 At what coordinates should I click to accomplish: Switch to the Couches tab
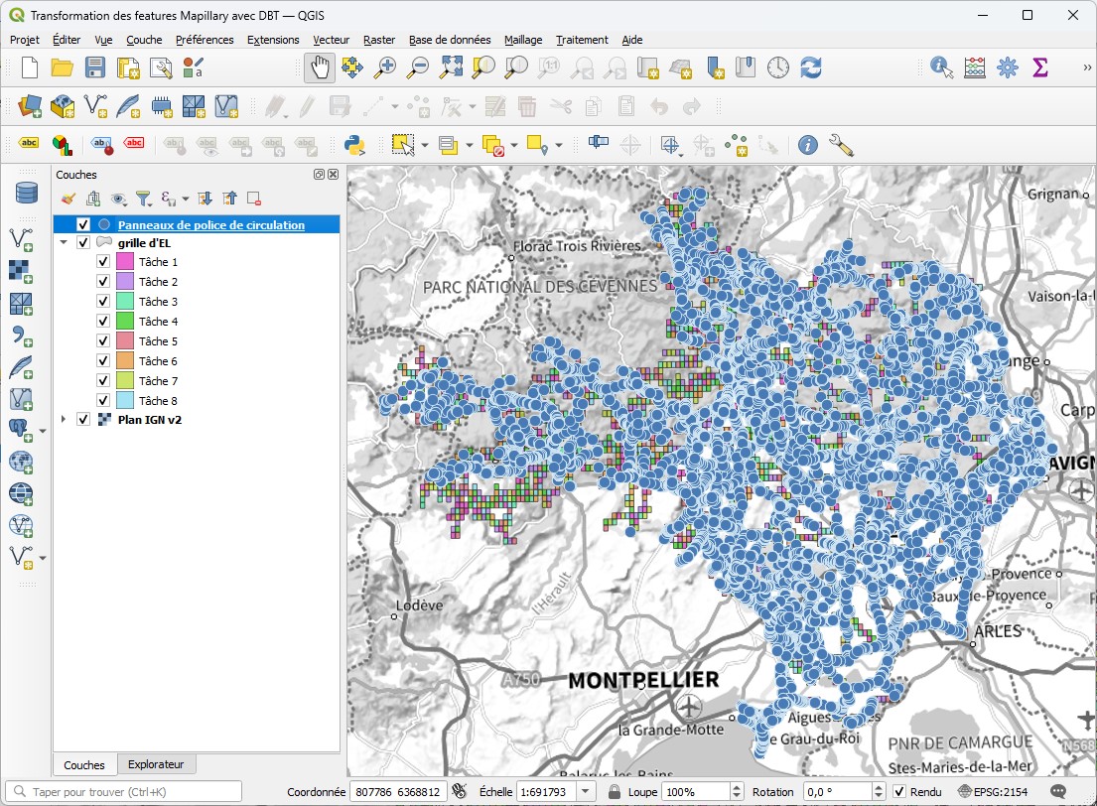84,764
